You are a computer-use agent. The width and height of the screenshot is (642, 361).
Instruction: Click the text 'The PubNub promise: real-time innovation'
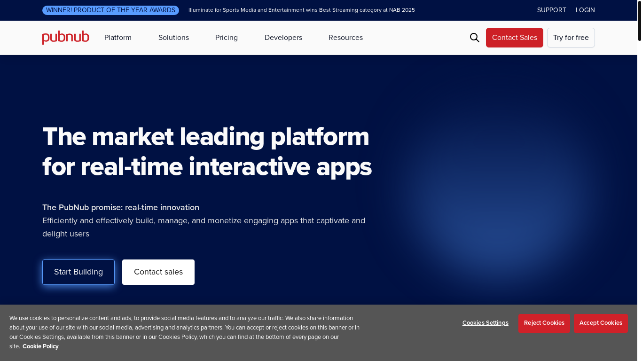[121, 207]
